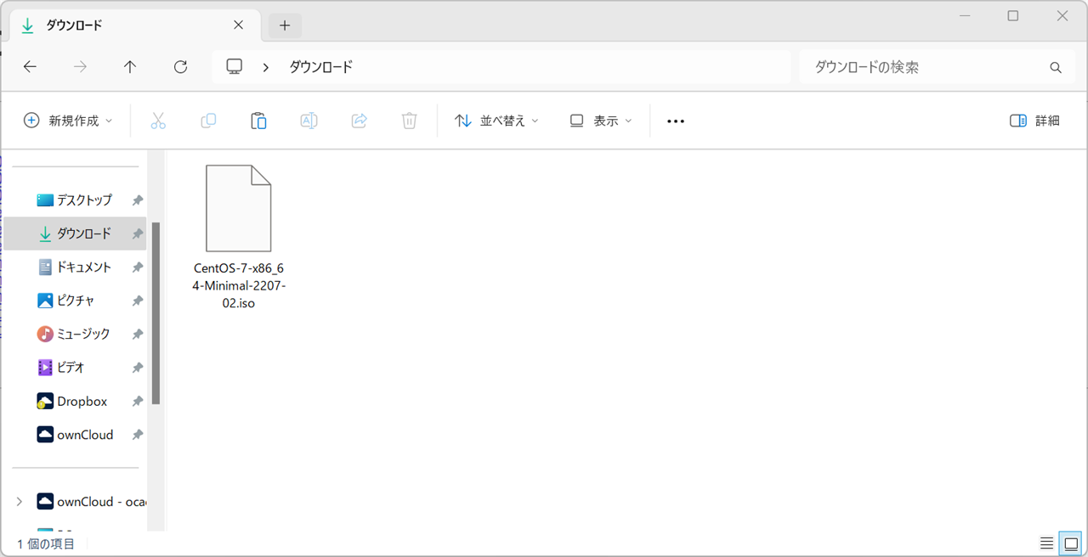Viewport: 1088px width, 557px height.
Task: Open the See more (...) menu
Action: pyautogui.click(x=676, y=121)
